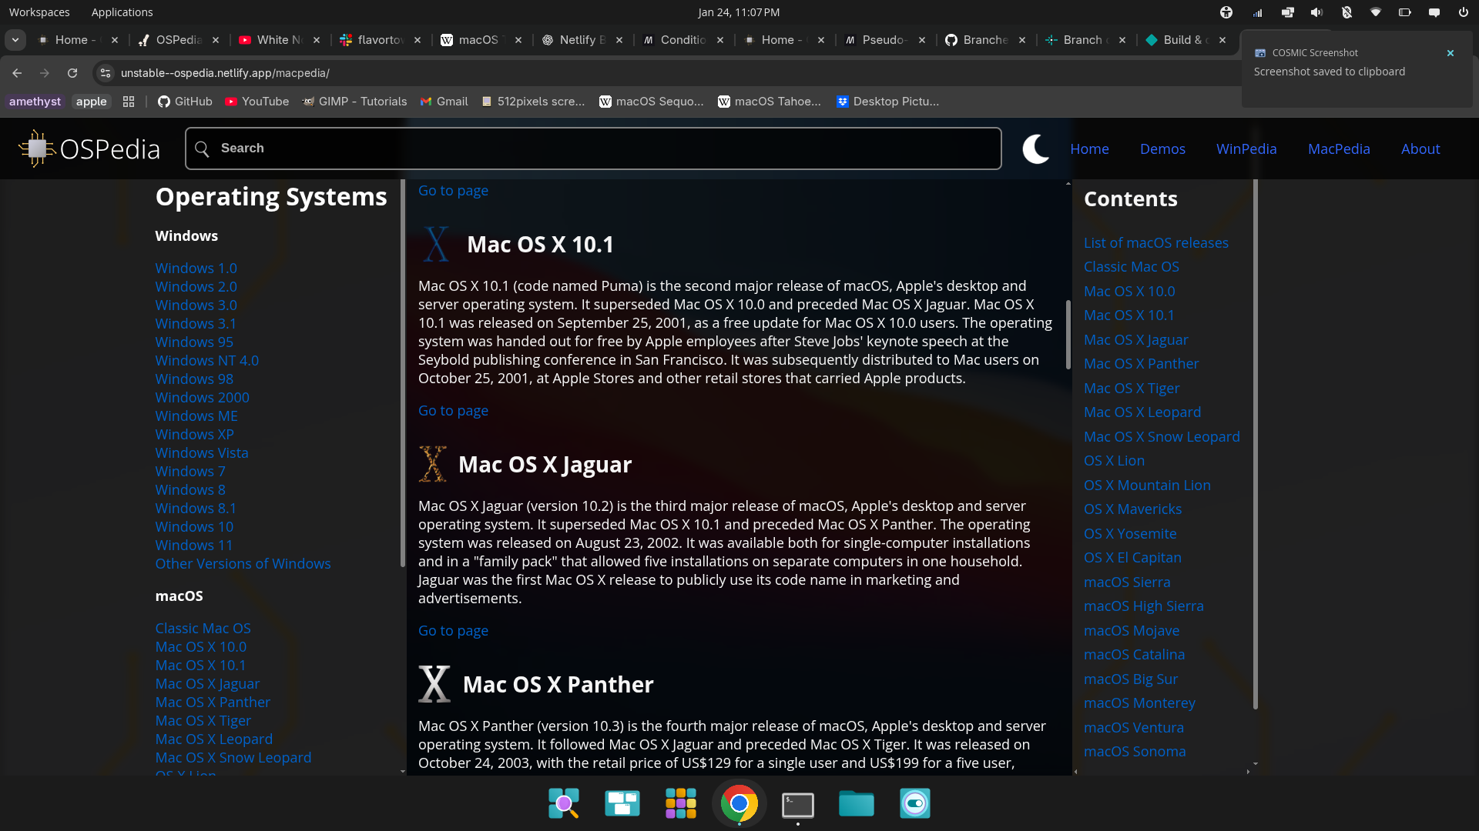Screen dimensions: 1479x831
Task: Jump to macOS Catalina in Contents
Action: click(x=1134, y=654)
